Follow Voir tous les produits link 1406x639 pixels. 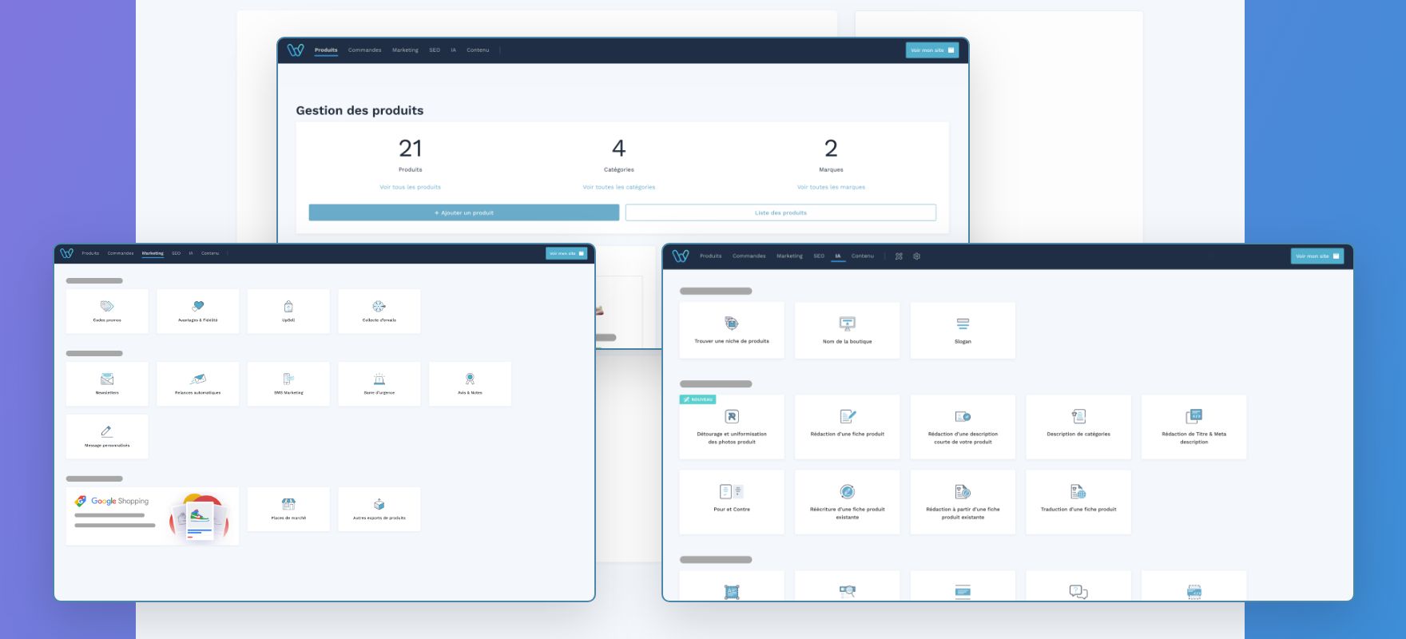coord(410,187)
